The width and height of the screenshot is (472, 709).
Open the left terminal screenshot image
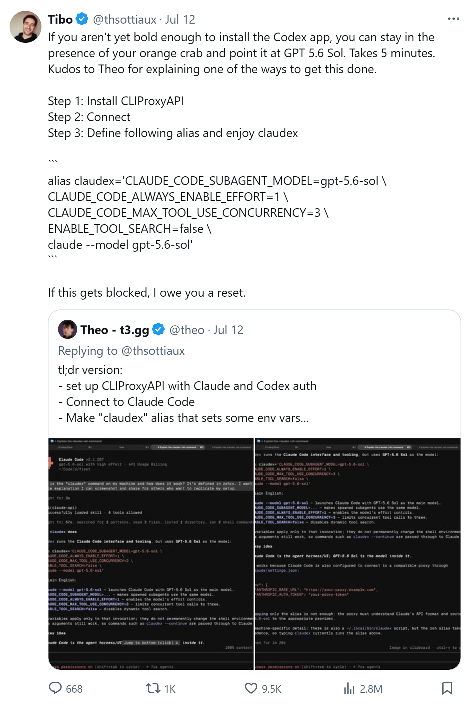point(151,554)
